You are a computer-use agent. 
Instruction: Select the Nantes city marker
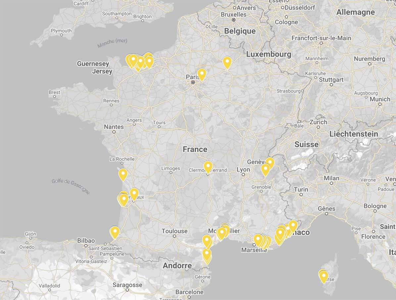pos(114,131)
